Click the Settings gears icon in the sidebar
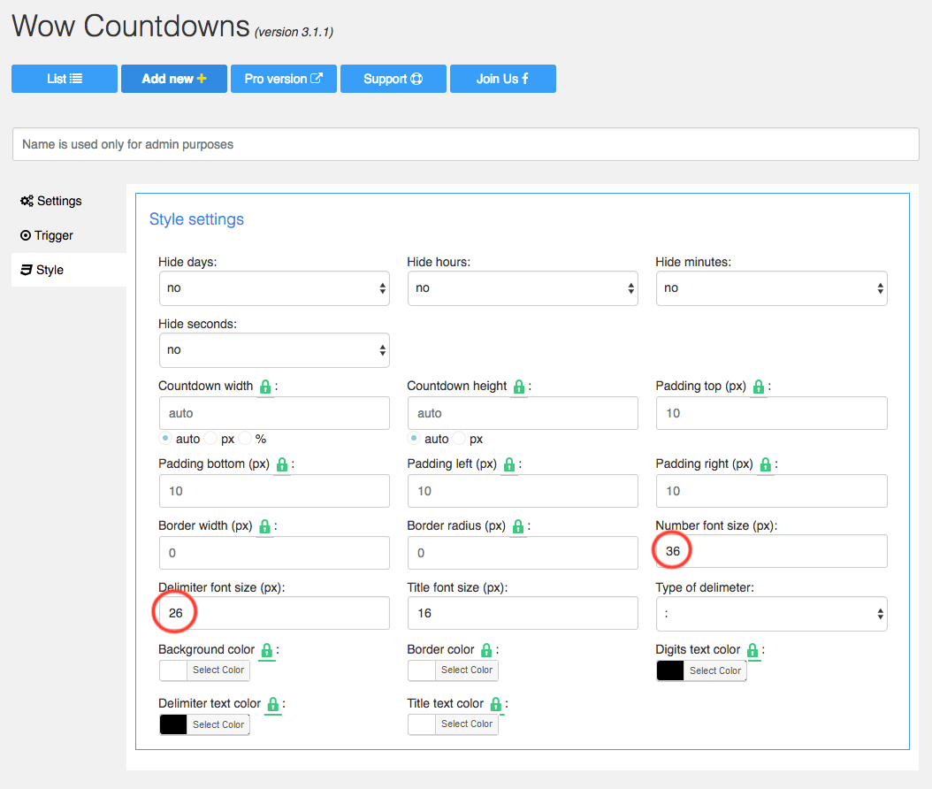This screenshot has width=932, height=789. pyautogui.click(x=27, y=201)
